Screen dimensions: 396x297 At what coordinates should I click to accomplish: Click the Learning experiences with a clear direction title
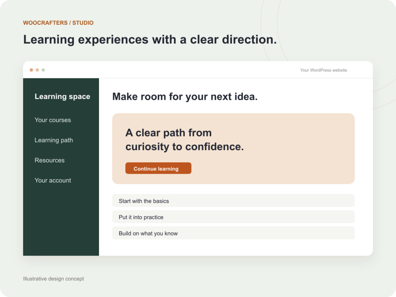(150, 40)
